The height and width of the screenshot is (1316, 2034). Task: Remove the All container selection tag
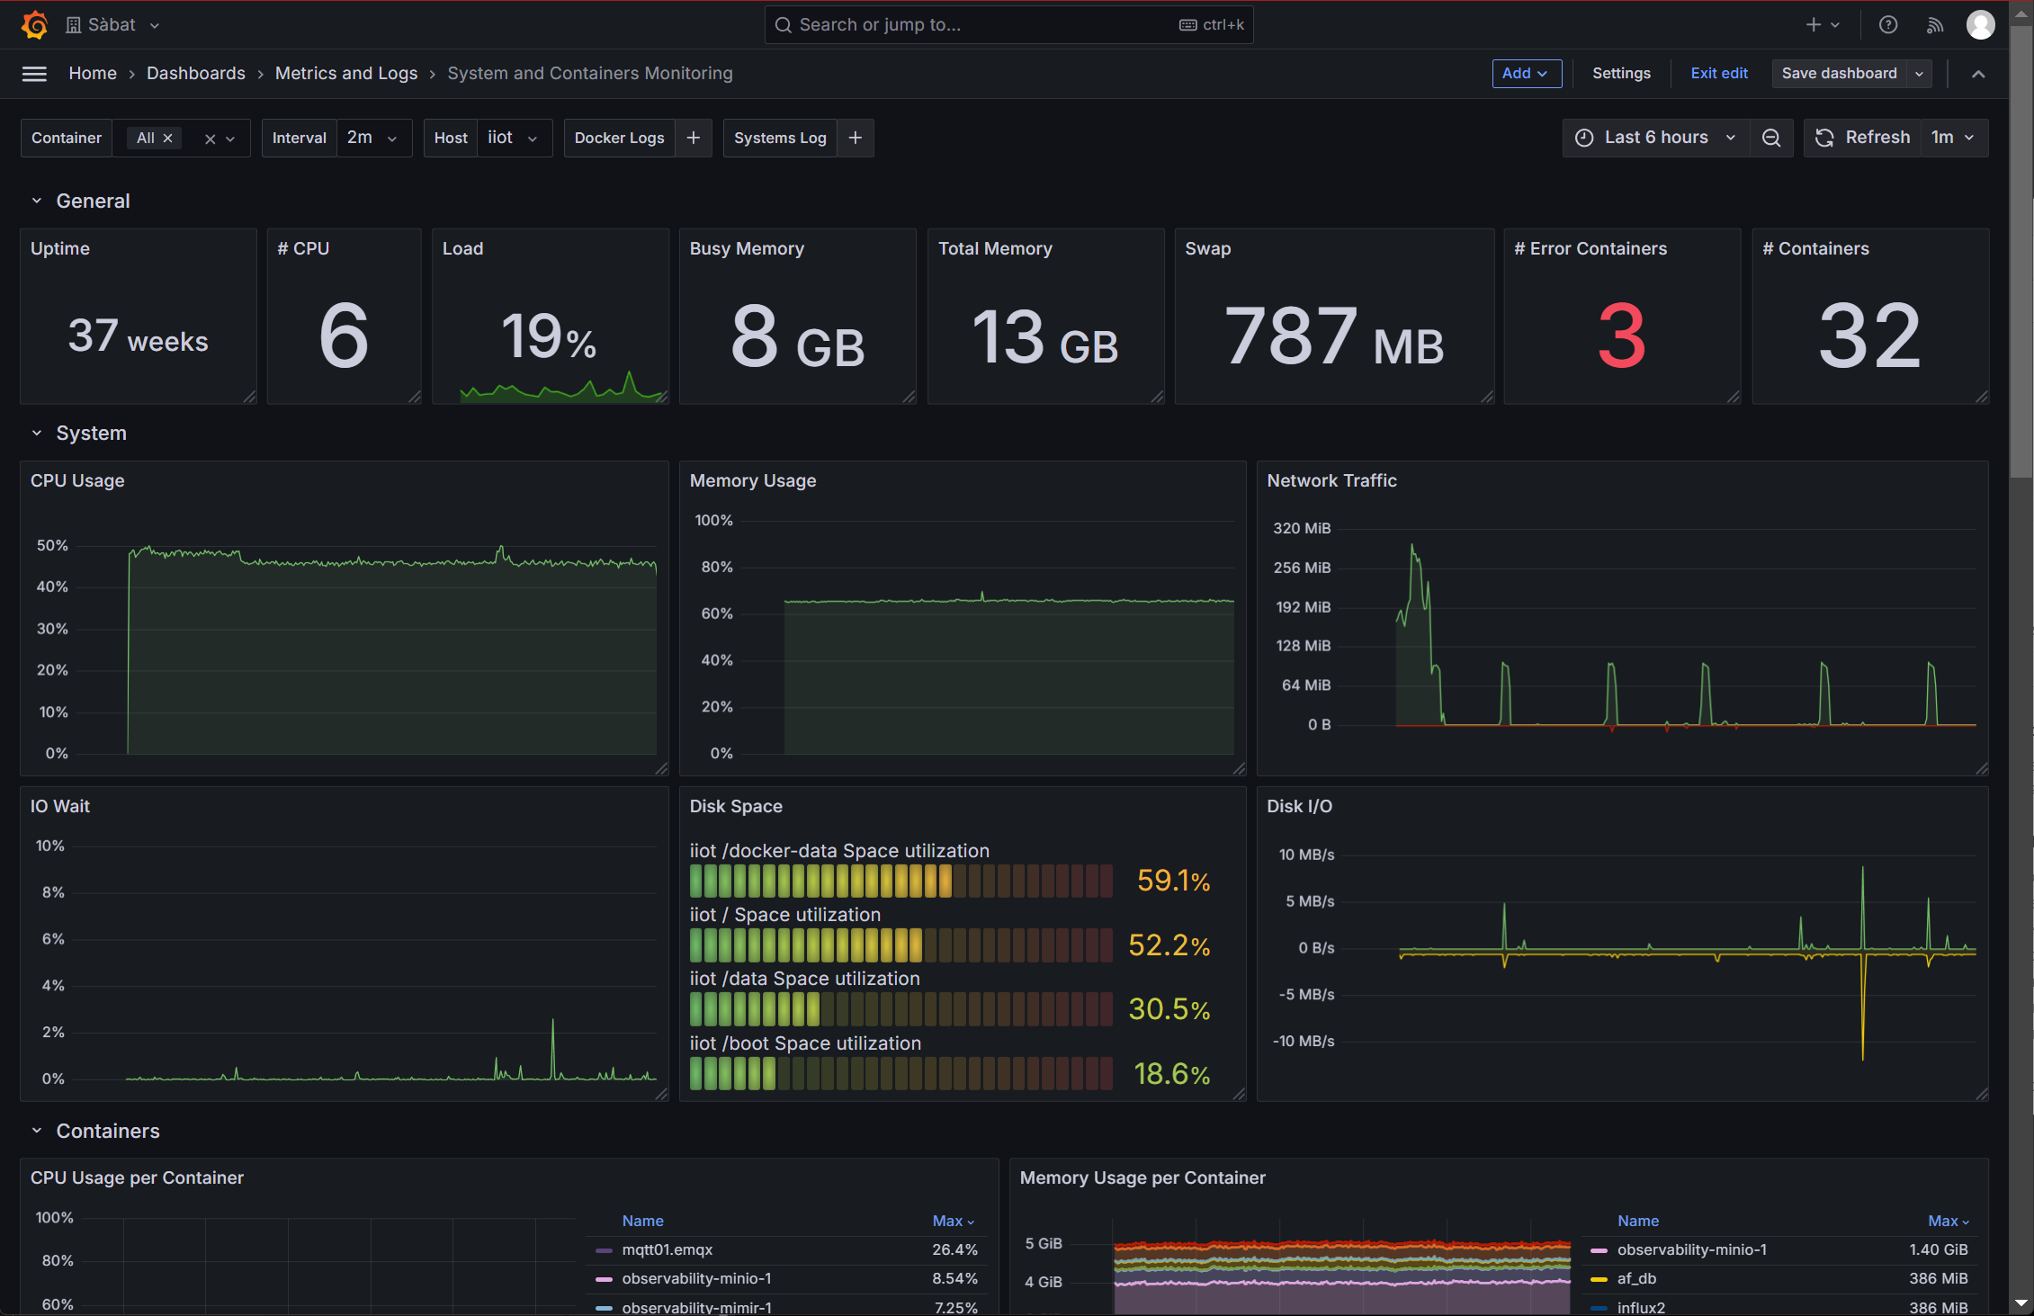tap(167, 139)
